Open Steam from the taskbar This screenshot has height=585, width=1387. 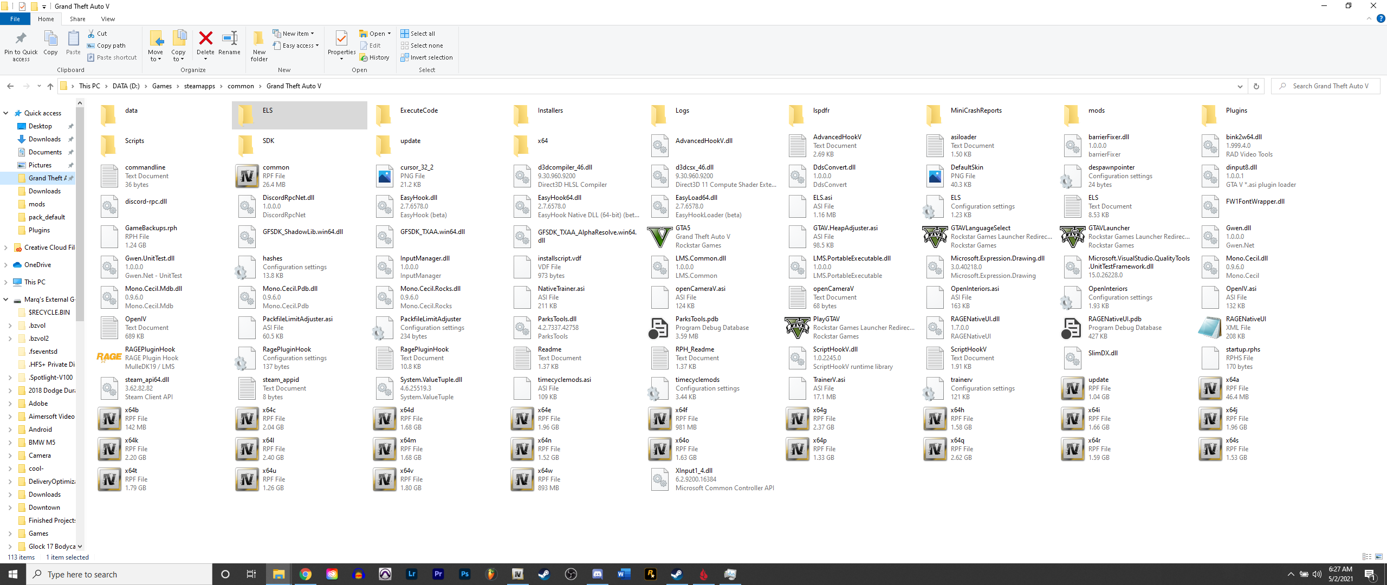point(544,574)
